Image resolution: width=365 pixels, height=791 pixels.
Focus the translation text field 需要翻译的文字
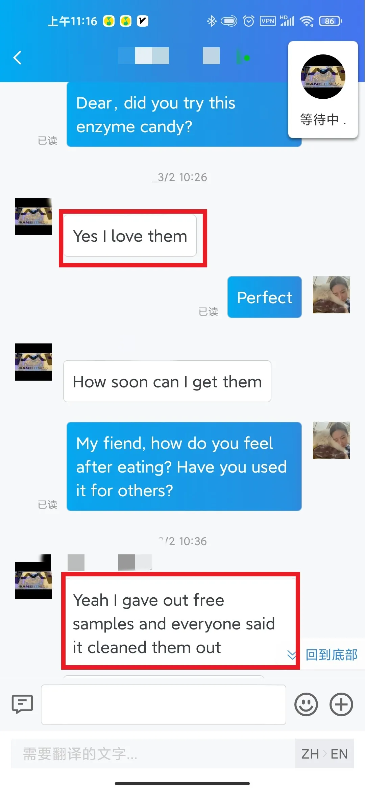pyautogui.click(x=153, y=753)
